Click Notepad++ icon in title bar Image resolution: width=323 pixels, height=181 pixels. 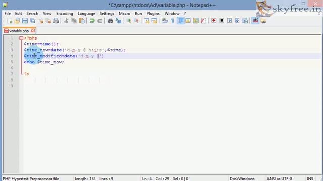tap(6, 5)
